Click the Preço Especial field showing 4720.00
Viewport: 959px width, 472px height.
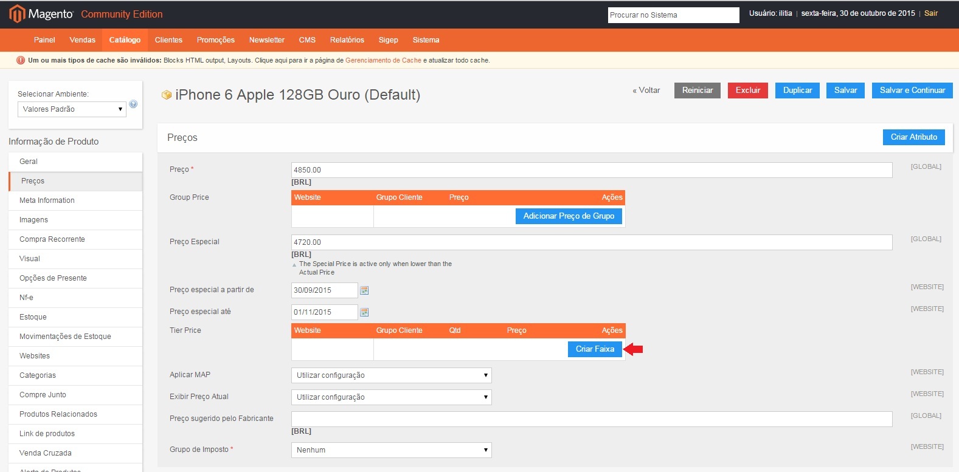pyautogui.click(x=592, y=242)
